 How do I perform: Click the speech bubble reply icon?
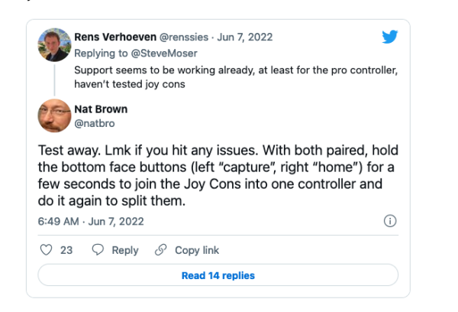(x=98, y=250)
